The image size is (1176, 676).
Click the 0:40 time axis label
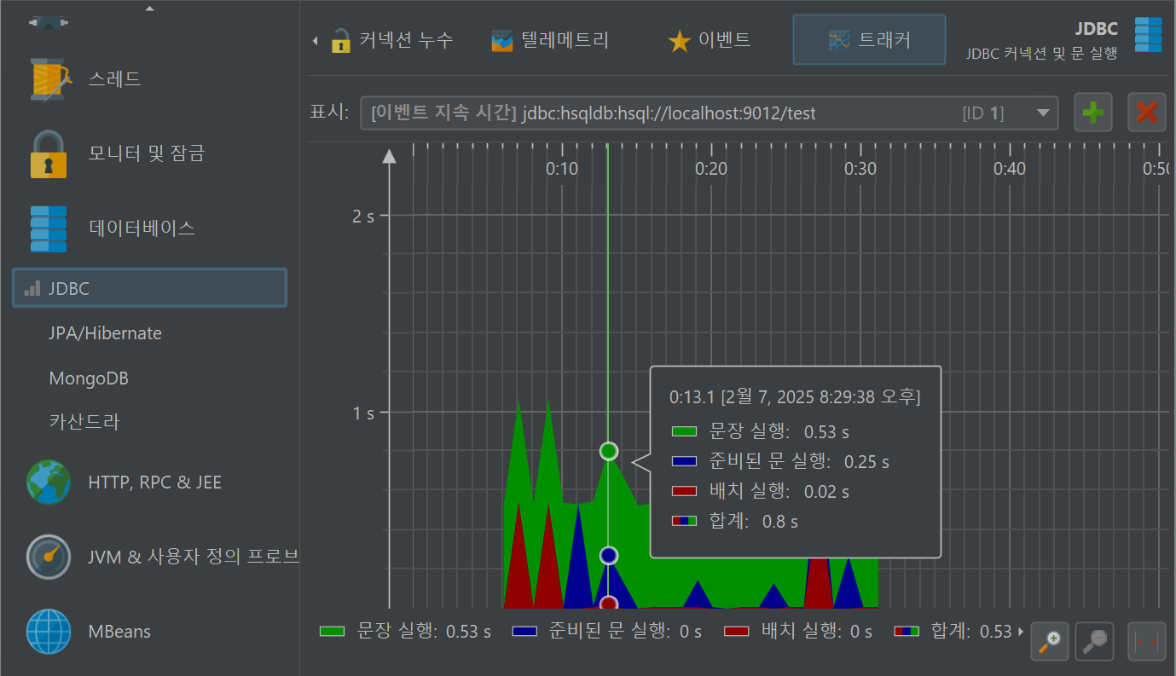(x=1010, y=169)
